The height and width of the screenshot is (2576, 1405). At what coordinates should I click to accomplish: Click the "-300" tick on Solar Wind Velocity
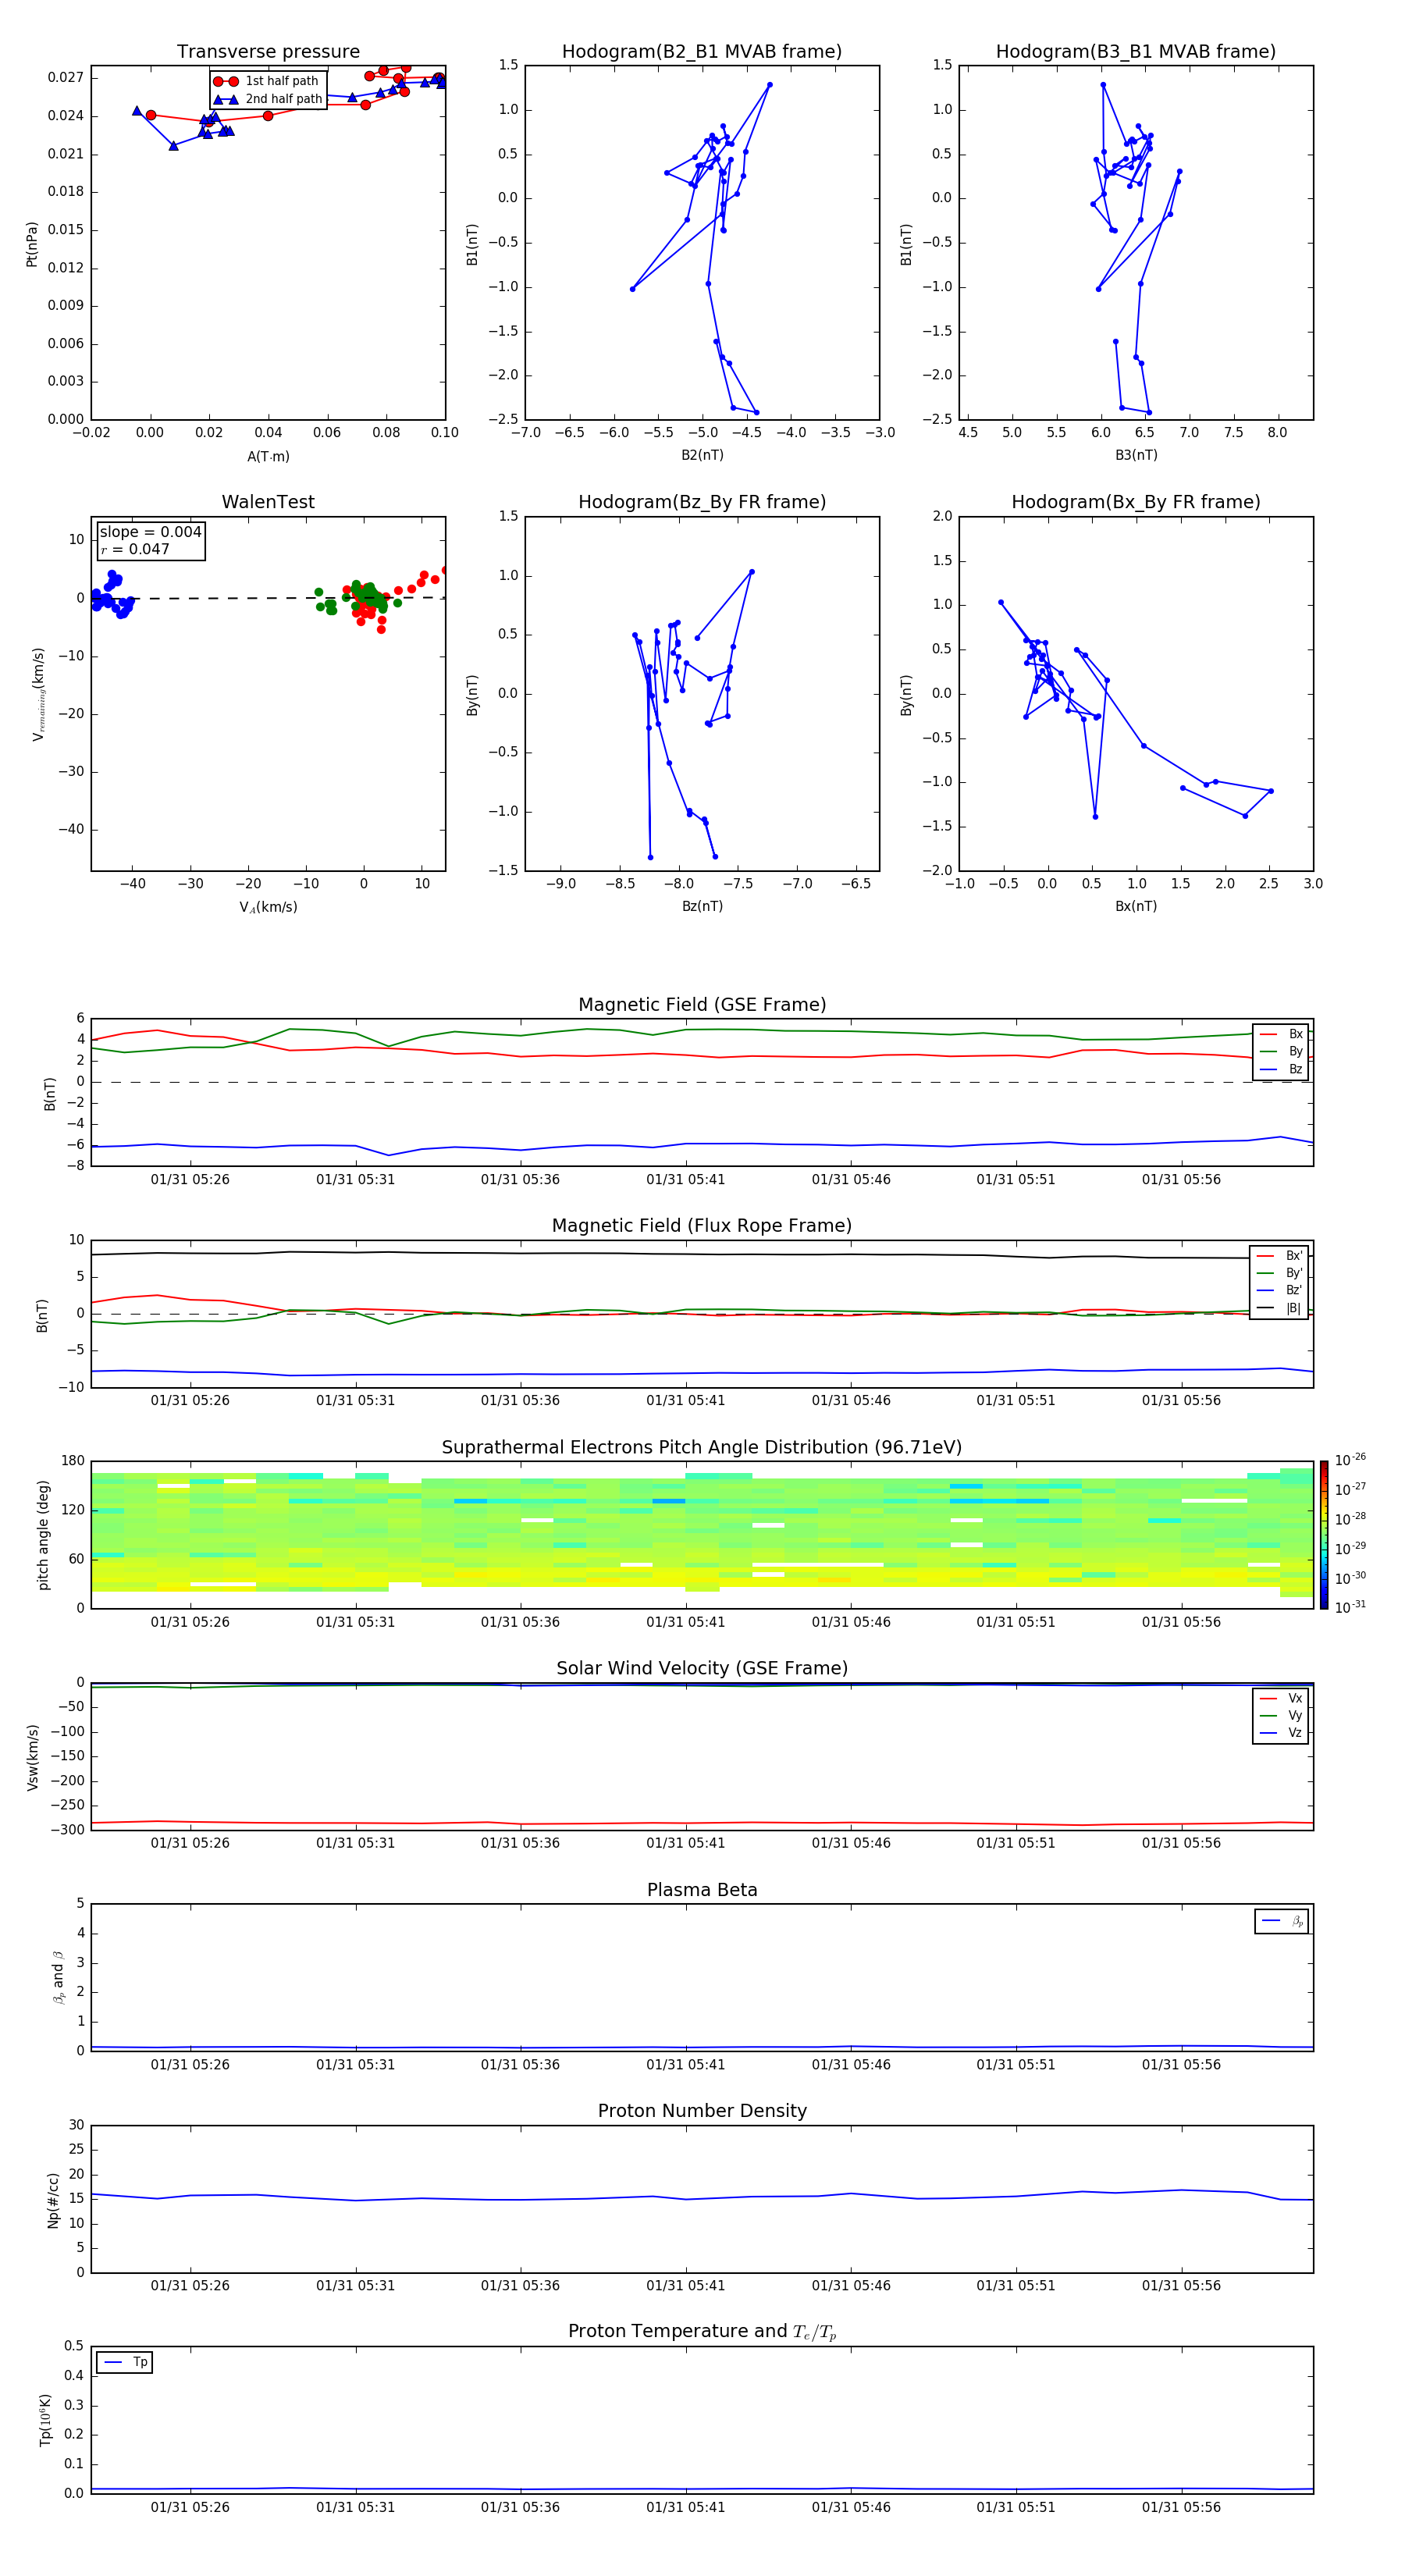coord(68,1830)
